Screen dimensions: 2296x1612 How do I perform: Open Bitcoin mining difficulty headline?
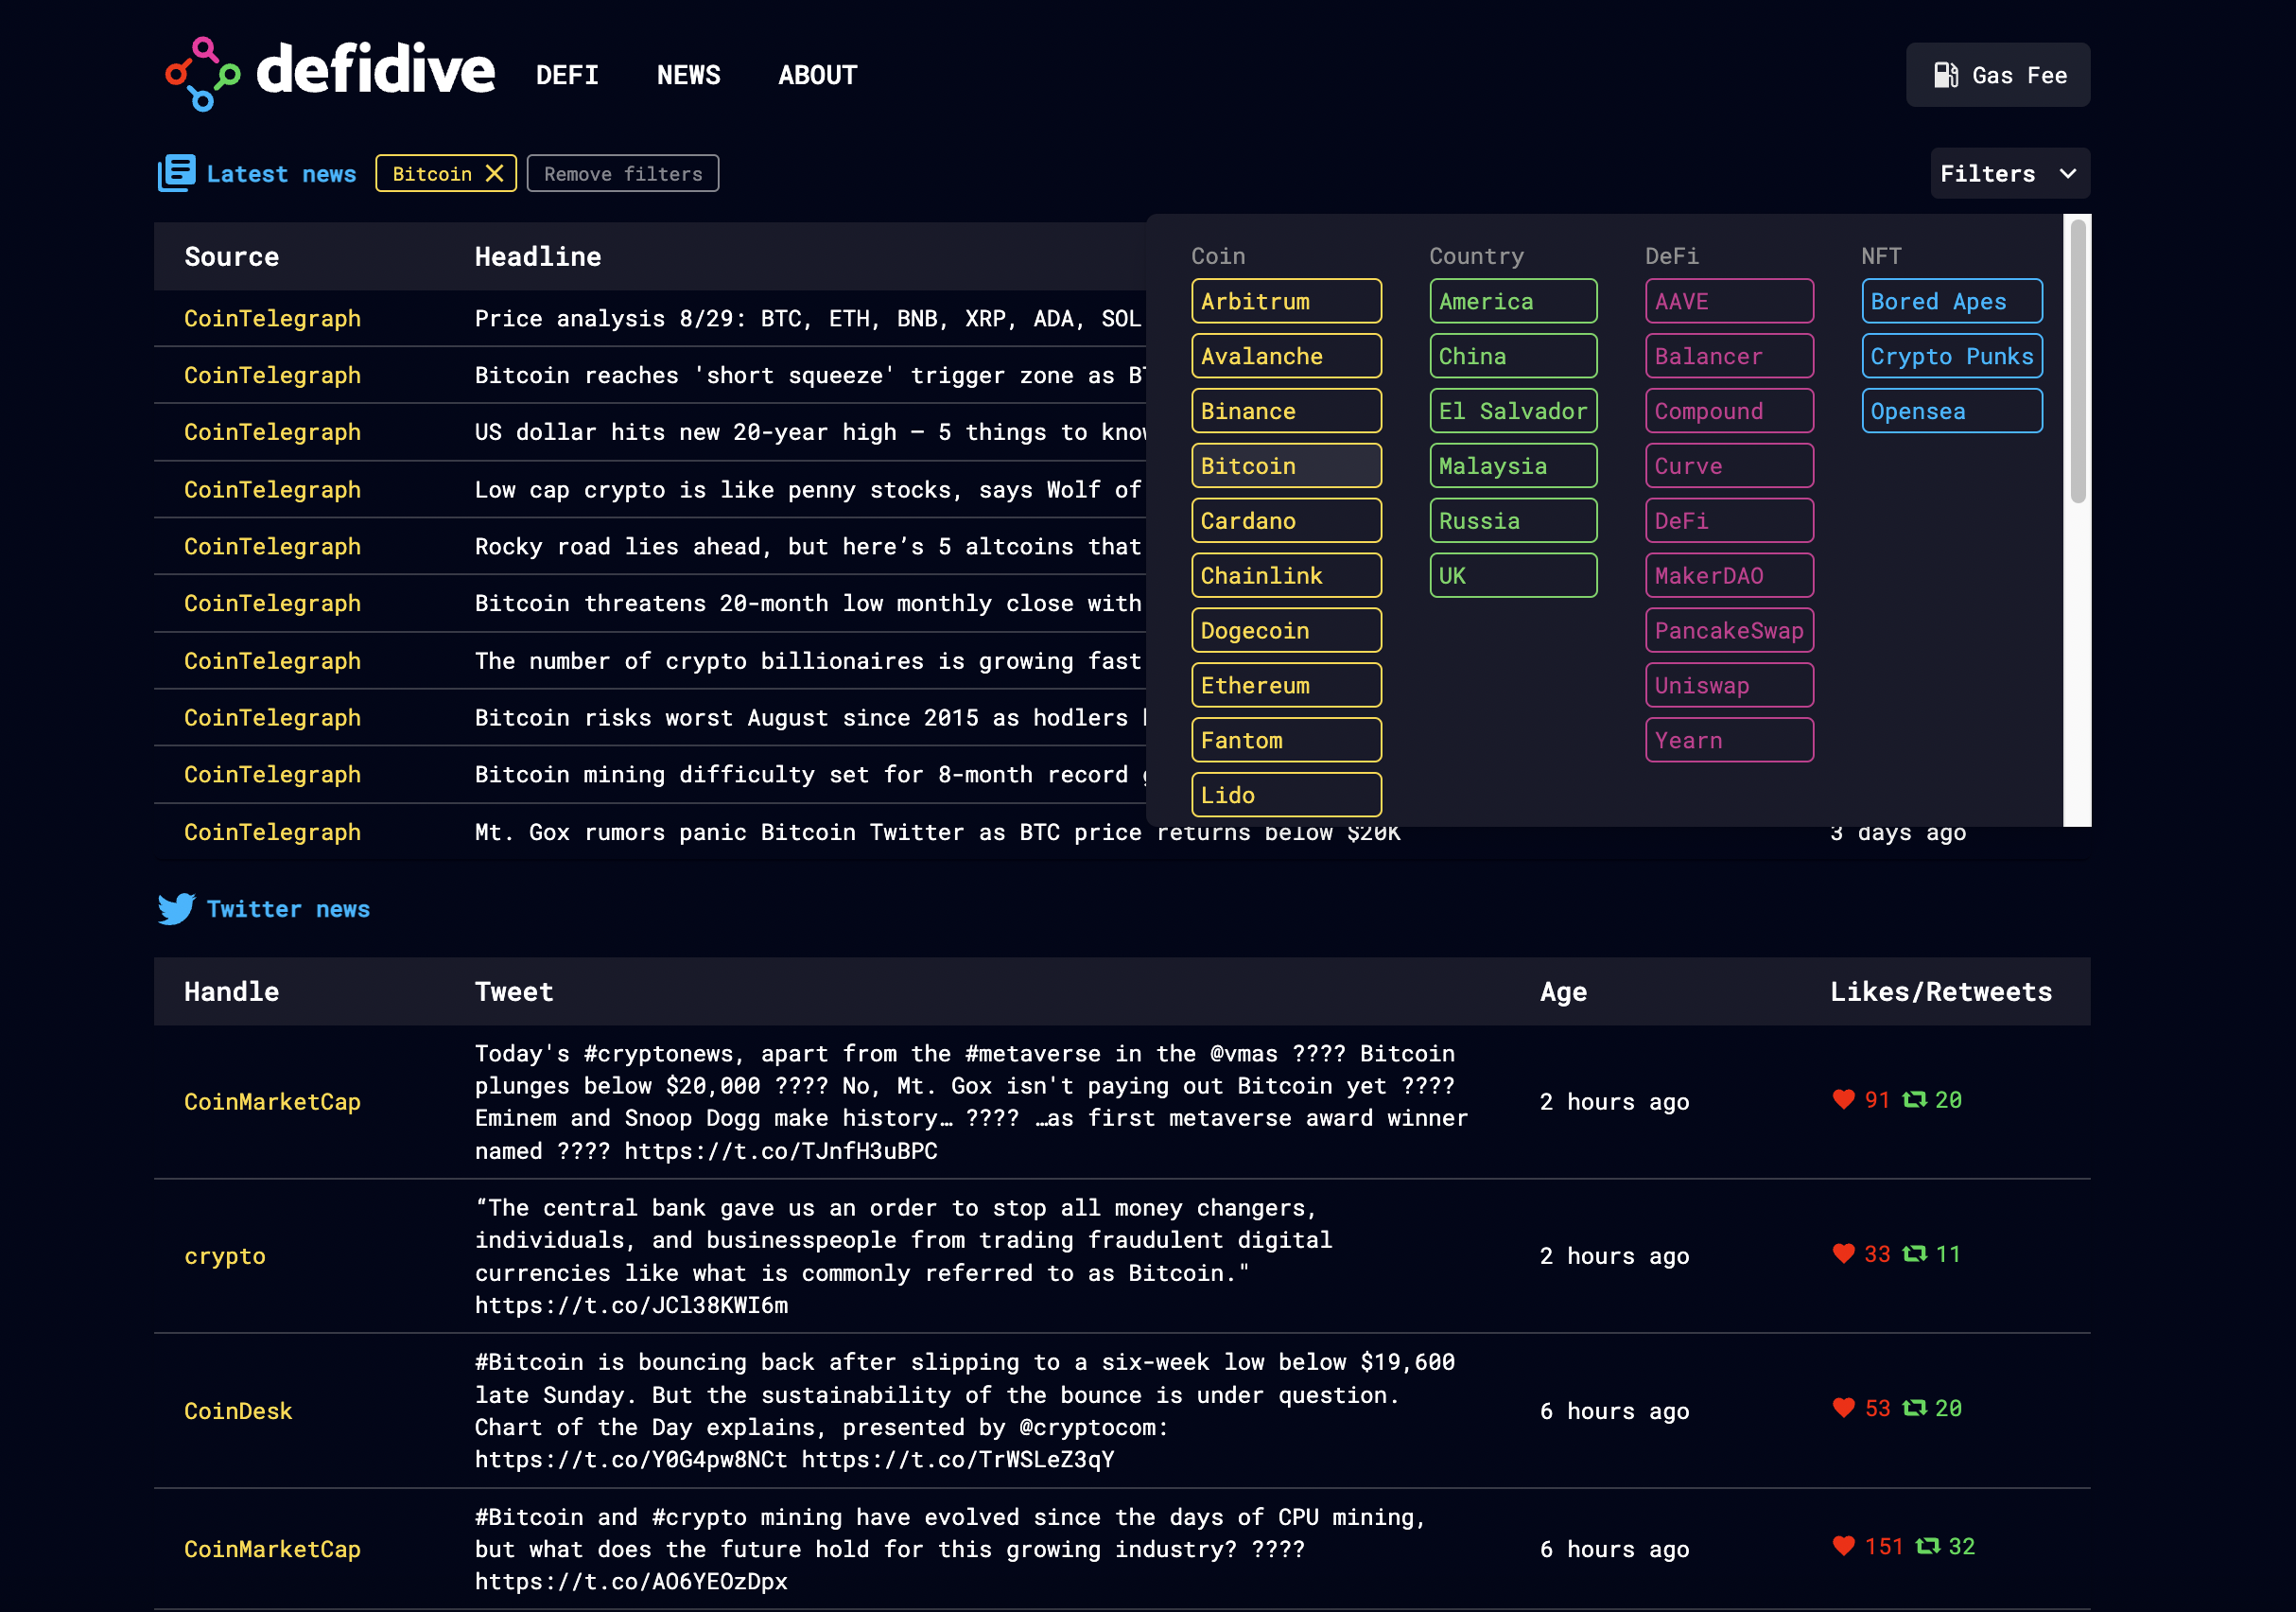[x=811, y=775]
